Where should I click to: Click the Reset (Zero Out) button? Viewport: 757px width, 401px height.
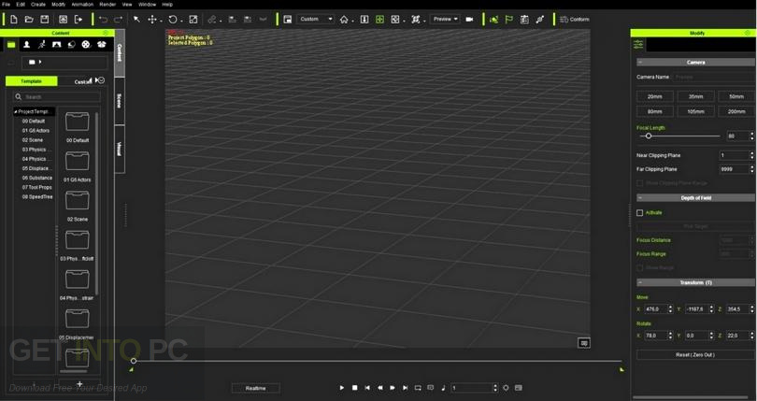click(695, 354)
